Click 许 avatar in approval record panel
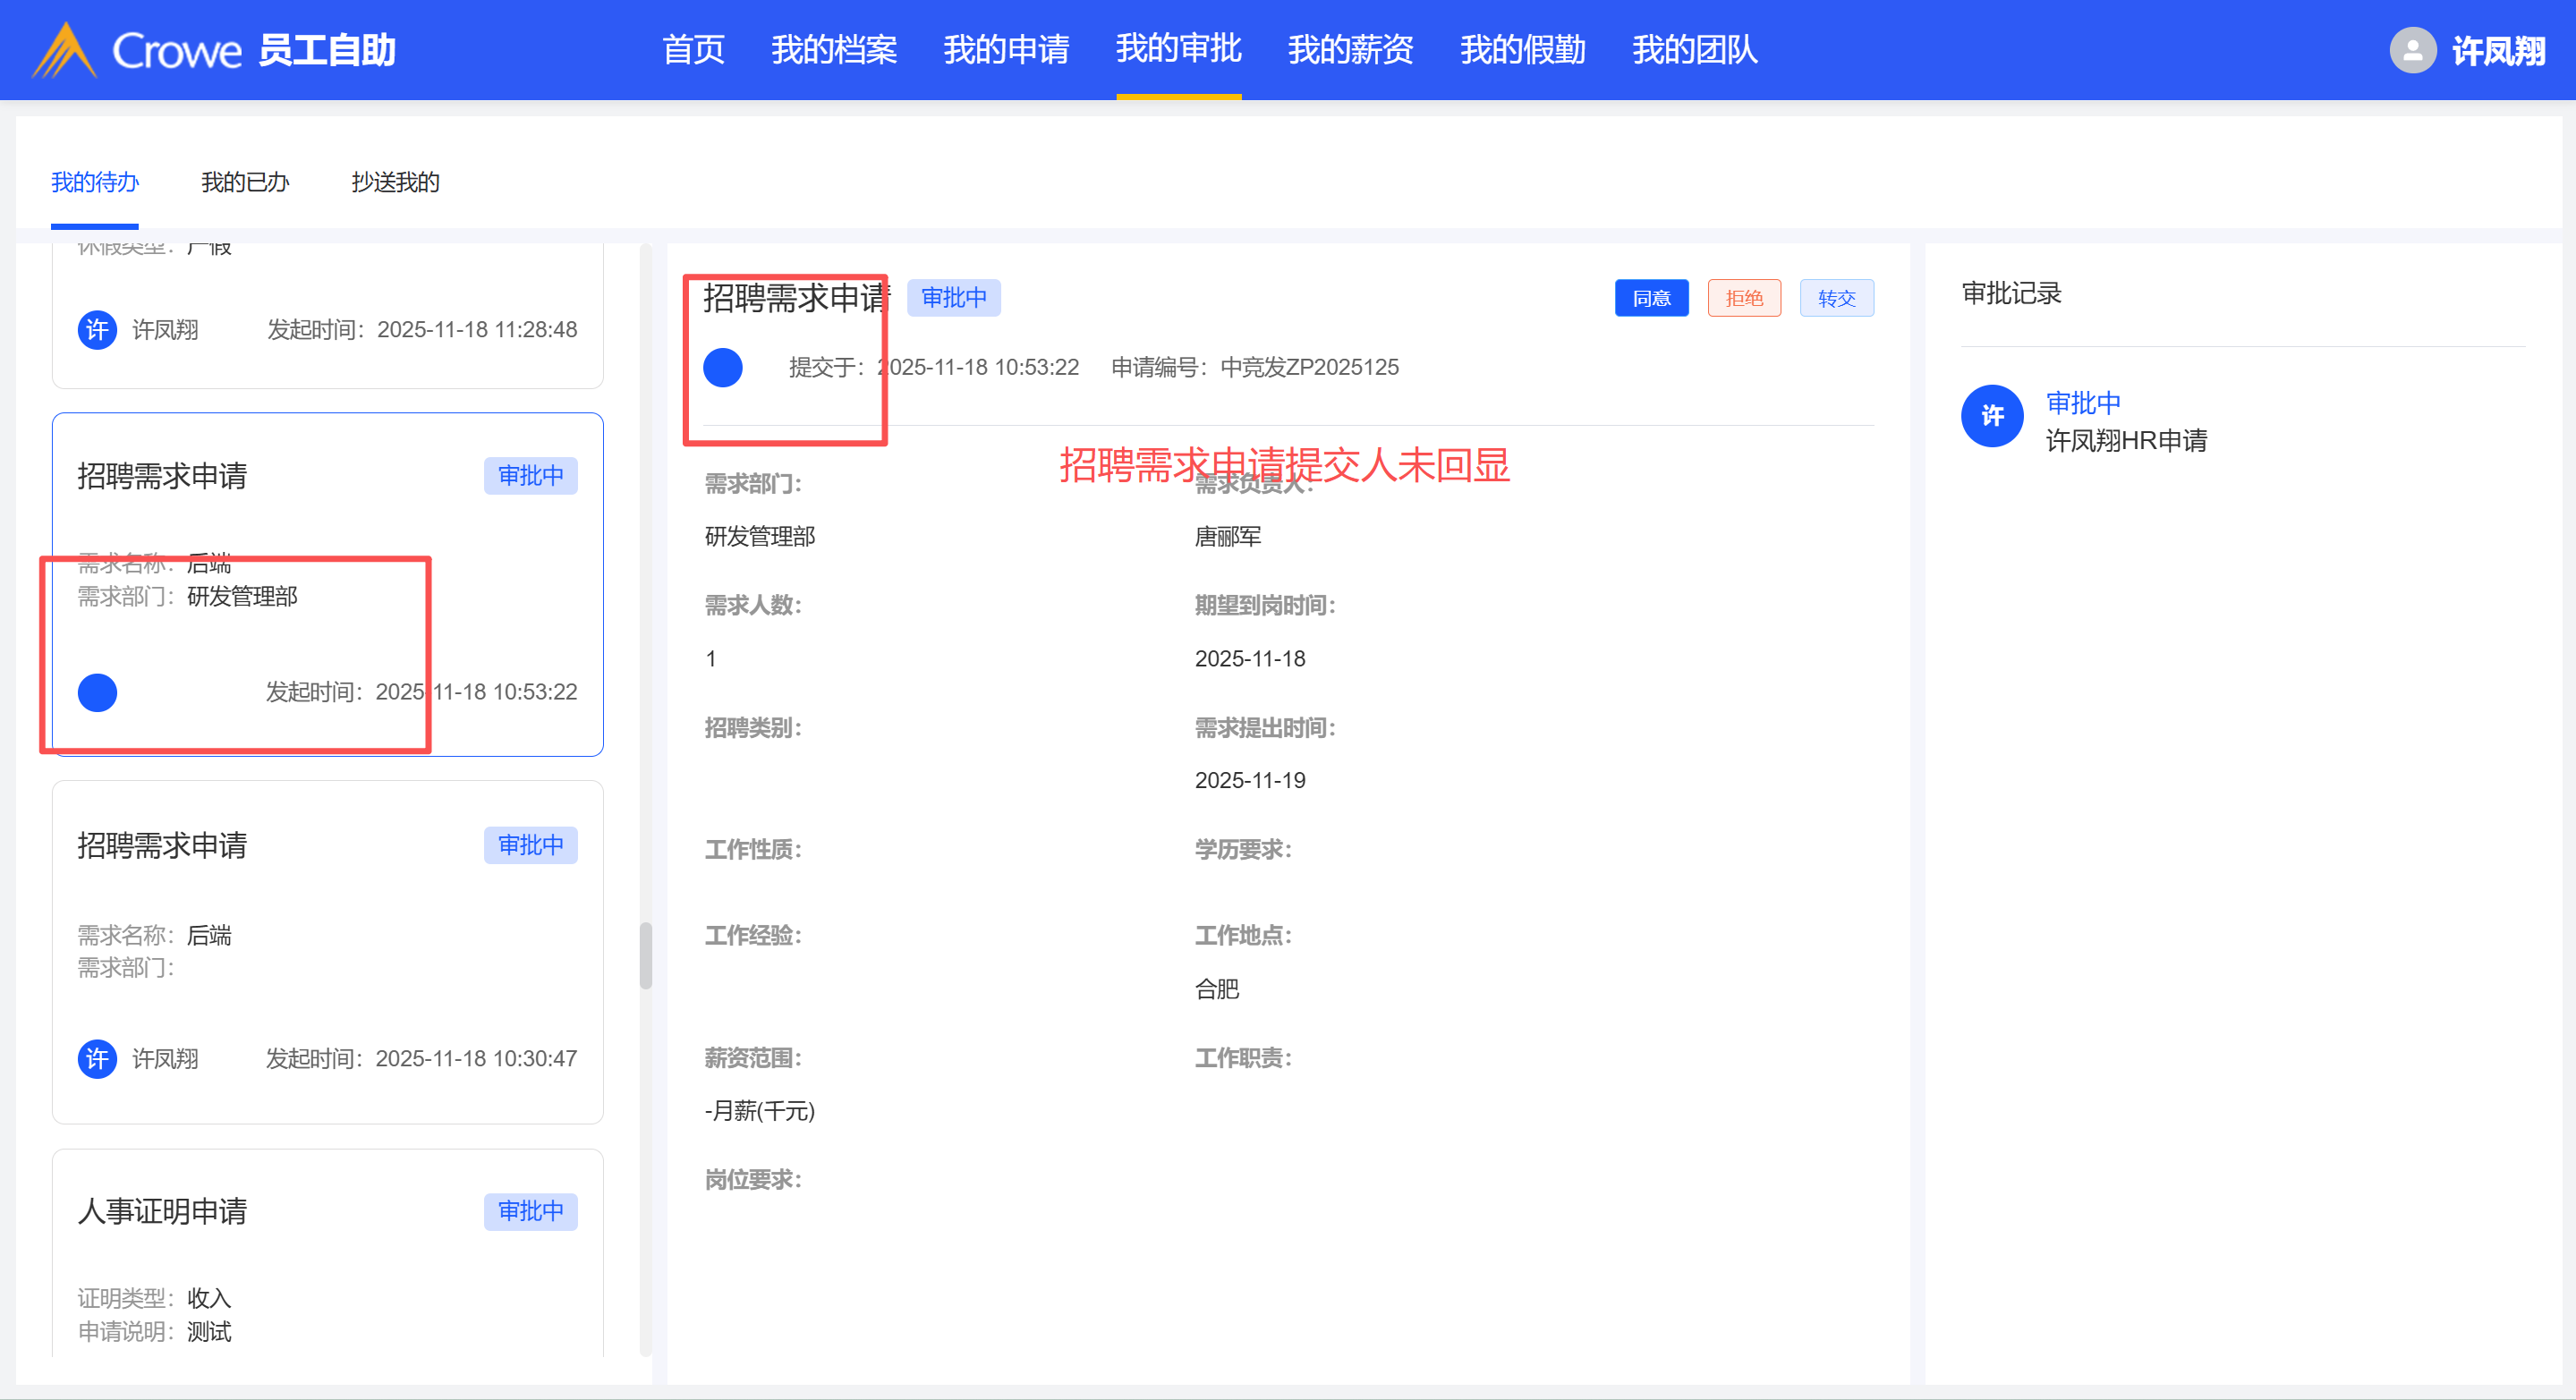The height and width of the screenshot is (1400, 2576). pos(1992,416)
